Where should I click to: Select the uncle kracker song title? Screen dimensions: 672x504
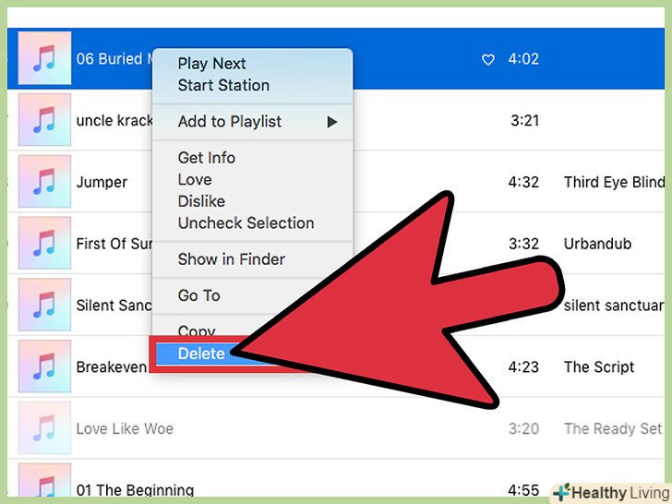pyautogui.click(x=114, y=120)
